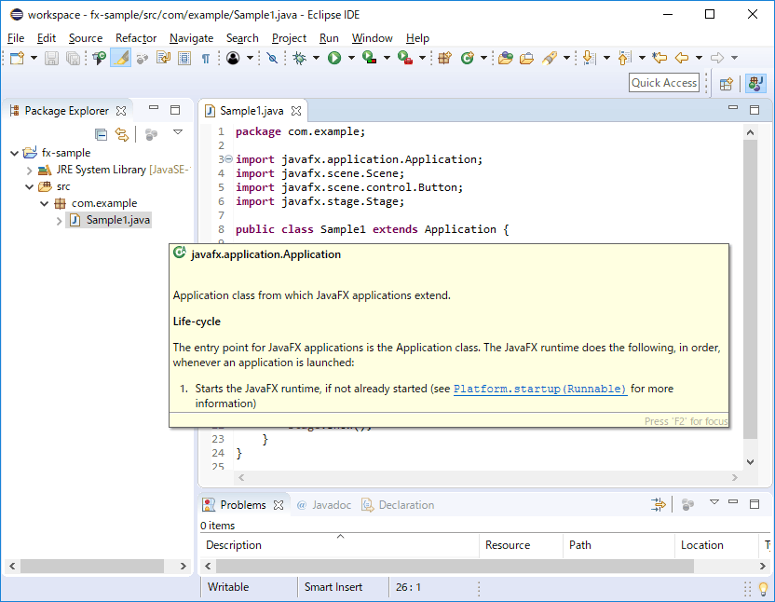Open the New wizard dropdown arrow
The height and width of the screenshot is (602, 775).
point(34,58)
